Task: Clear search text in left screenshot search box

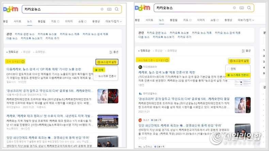Action: 102,9
